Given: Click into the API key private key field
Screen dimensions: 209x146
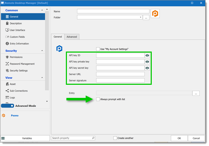Looking at the screenshot, I should (x=120, y=62).
